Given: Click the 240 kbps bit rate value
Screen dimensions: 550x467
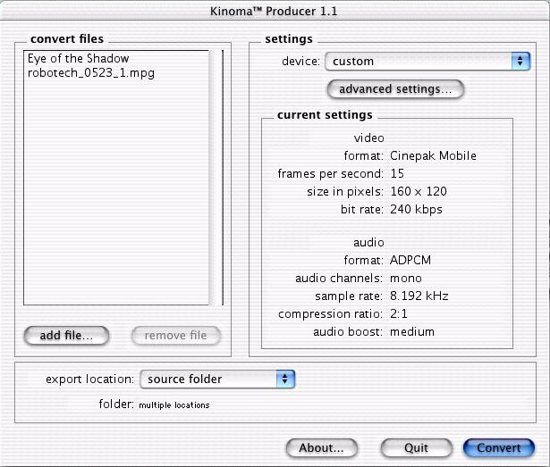Looking at the screenshot, I should pos(416,210).
